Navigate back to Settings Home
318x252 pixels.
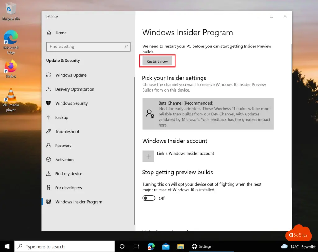(61, 33)
